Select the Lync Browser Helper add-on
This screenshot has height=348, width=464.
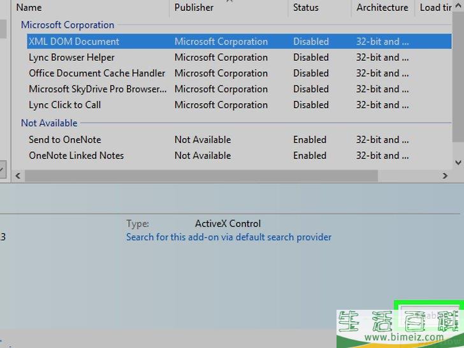239,57
